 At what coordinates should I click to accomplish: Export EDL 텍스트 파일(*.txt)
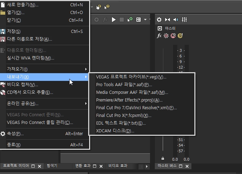142,123
